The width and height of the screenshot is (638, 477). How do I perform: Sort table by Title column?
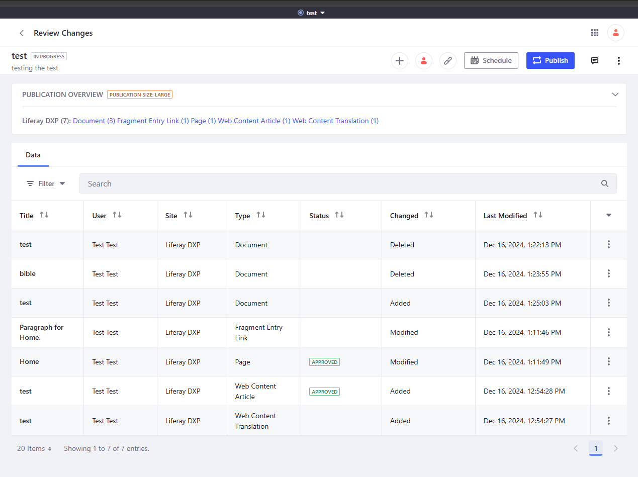point(44,215)
